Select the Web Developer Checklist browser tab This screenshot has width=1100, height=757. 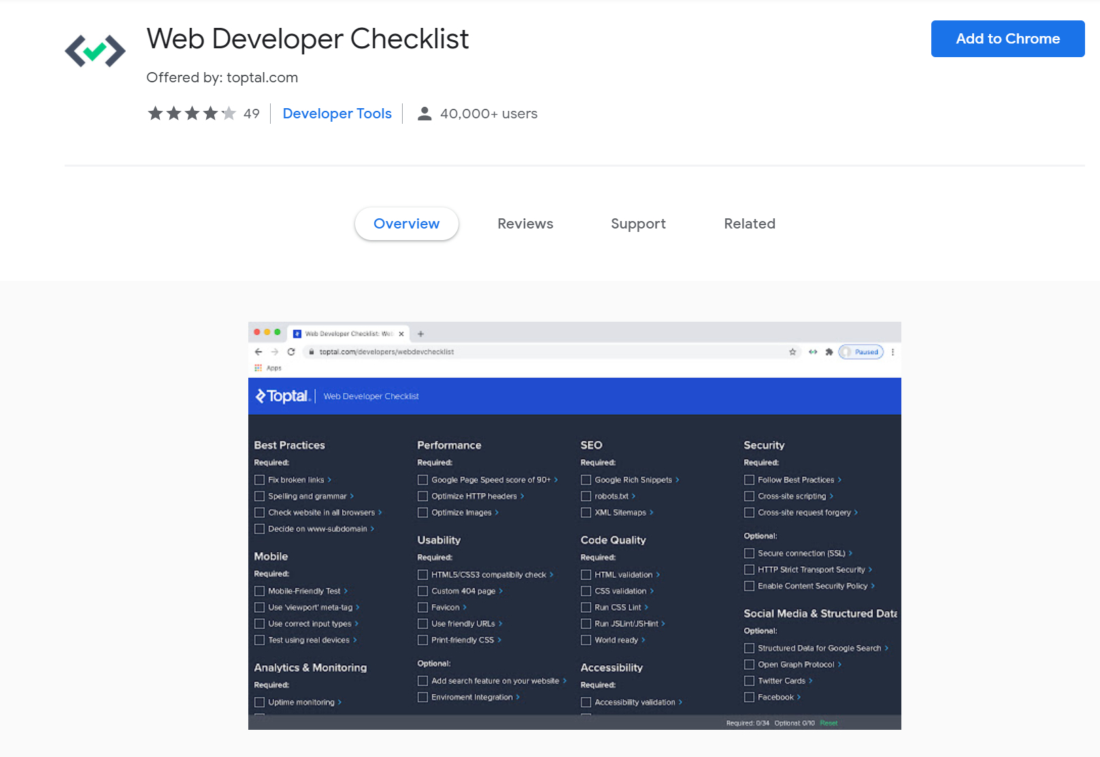click(349, 334)
